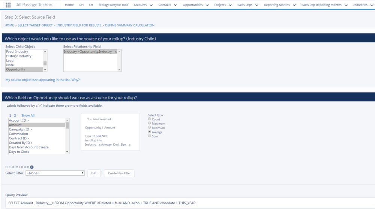
Task: Expand the Sales Reps tab dropdown chevron
Action: coord(257,5)
